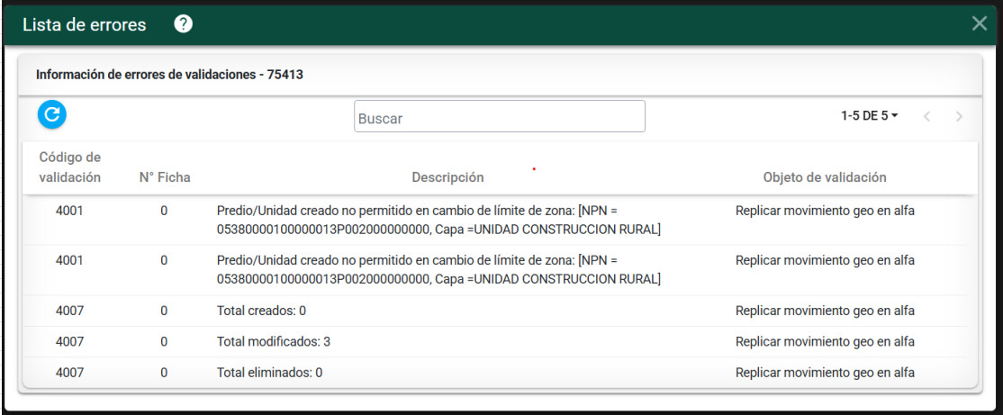This screenshot has height=415, width=1003.
Task: Close the Lista de errores dialog
Action: [980, 23]
